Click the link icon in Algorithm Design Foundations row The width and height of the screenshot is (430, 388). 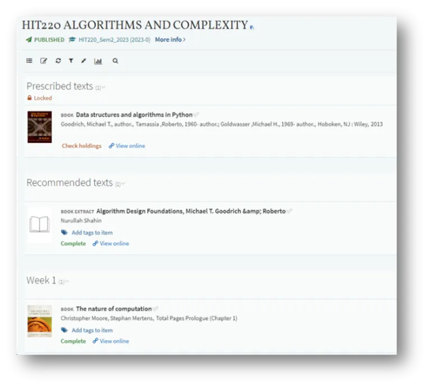(95, 244)
